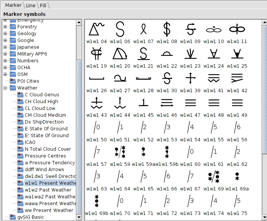Click the tree panel scroll-down arrow
Screen dimensions: 267x221
coord(79,218)
